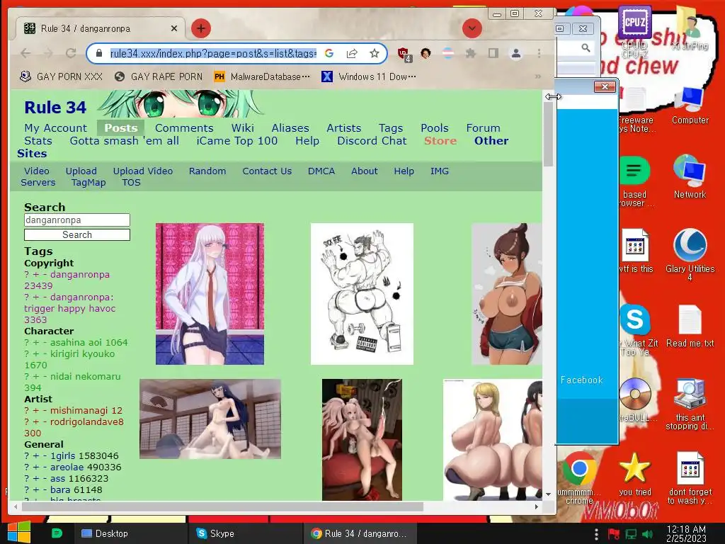Select the Posts tab in site navigation
Image resolution: width=725 pixels, height=544 pixels.
point(120,127)
